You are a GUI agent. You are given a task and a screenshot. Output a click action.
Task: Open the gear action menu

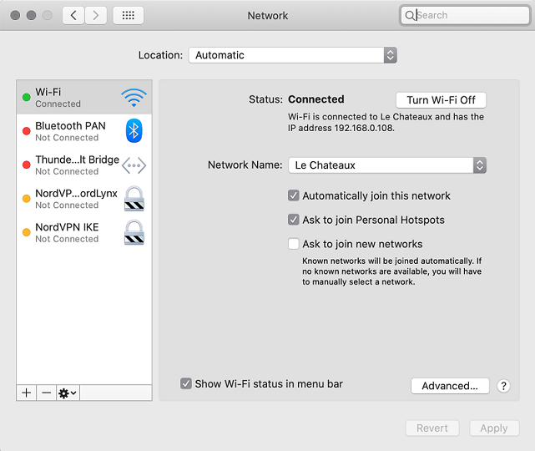68,393
